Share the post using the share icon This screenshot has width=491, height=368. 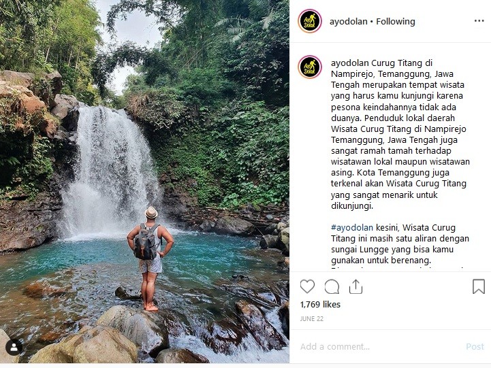(x=355, y=286)
